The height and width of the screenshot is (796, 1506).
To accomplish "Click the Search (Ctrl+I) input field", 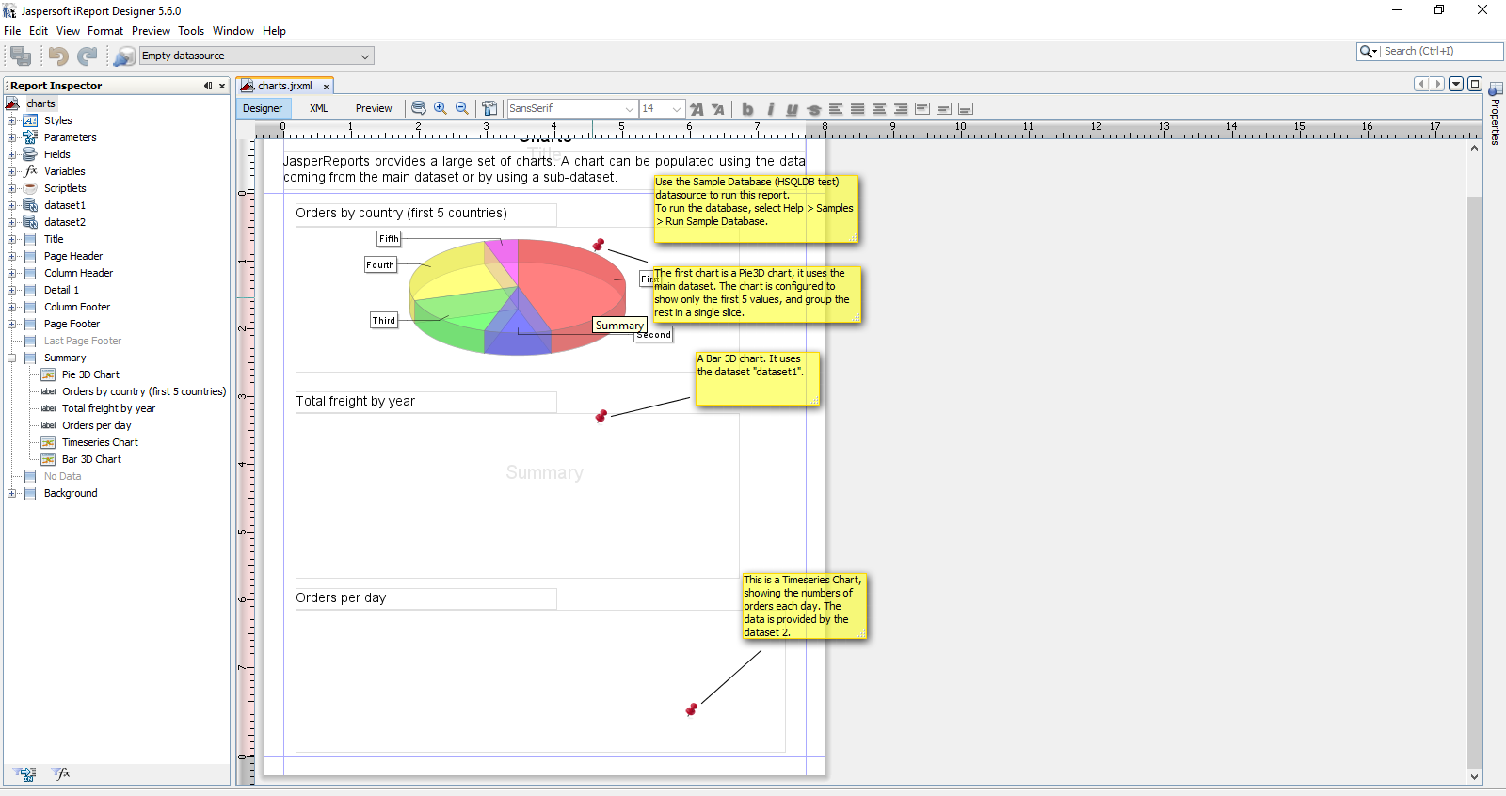I will point(1441,52).
